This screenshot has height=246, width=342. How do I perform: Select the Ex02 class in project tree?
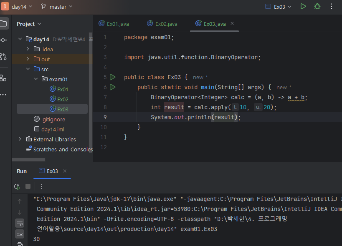(x=63, y=99)
